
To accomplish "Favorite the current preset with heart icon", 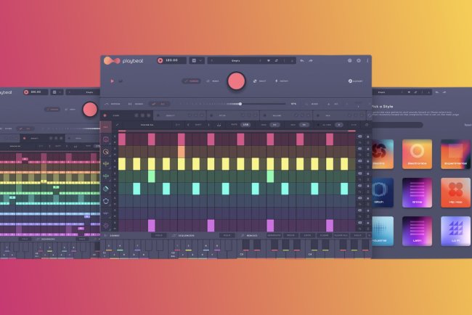I will [x=269, y=61].
